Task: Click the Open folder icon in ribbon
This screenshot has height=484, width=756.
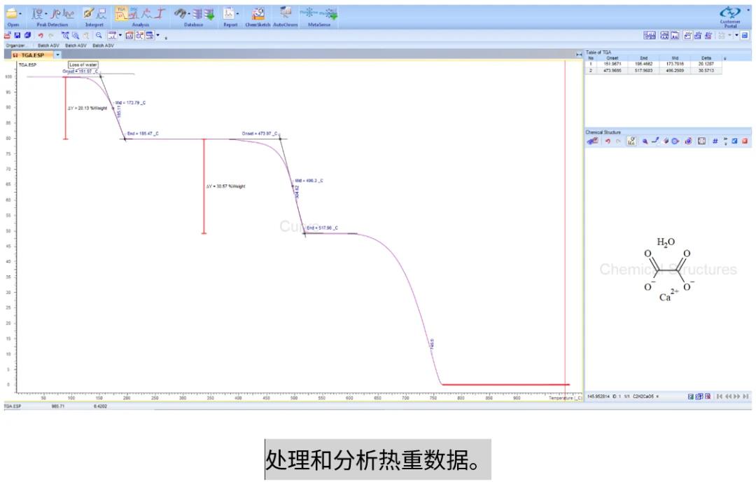Action: tap(12, 14)
